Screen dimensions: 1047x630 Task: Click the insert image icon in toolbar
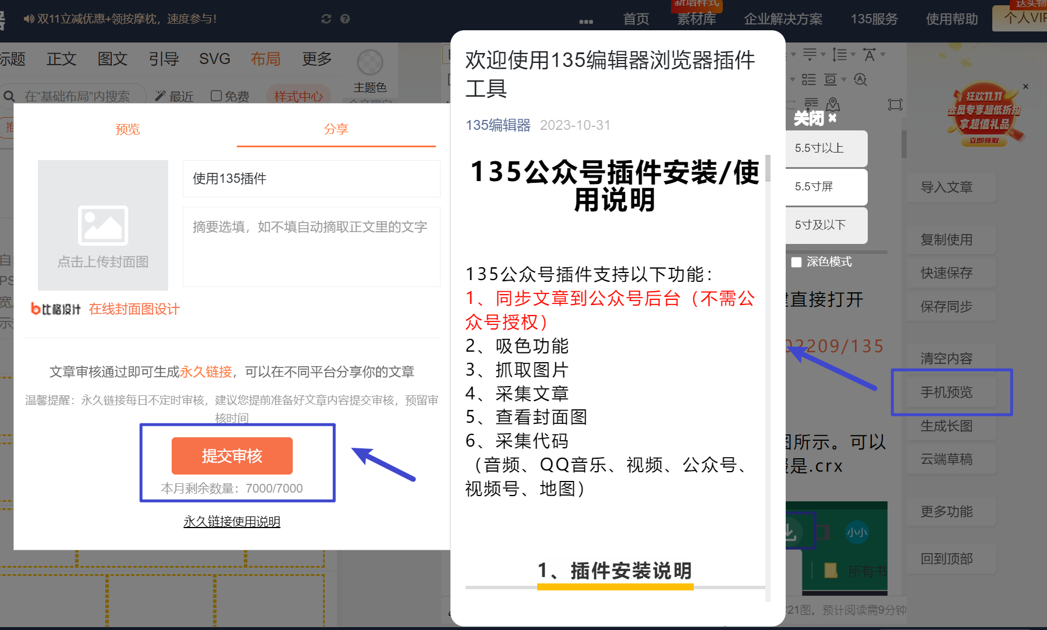point(830,80)
